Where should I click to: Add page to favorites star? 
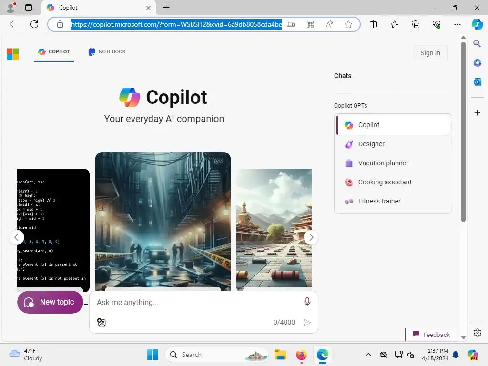tap(348, 24)
